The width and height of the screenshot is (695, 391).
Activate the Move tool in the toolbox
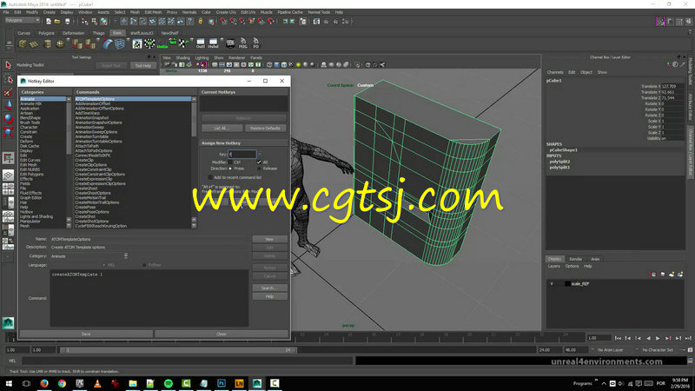pyautogui.click(x=8, y=105)
